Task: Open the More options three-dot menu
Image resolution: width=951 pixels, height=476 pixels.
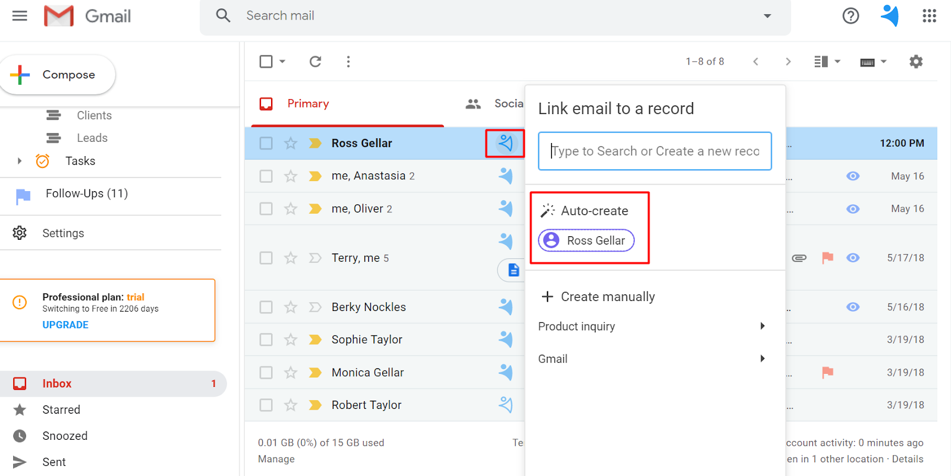Action: tap(348, 61)
